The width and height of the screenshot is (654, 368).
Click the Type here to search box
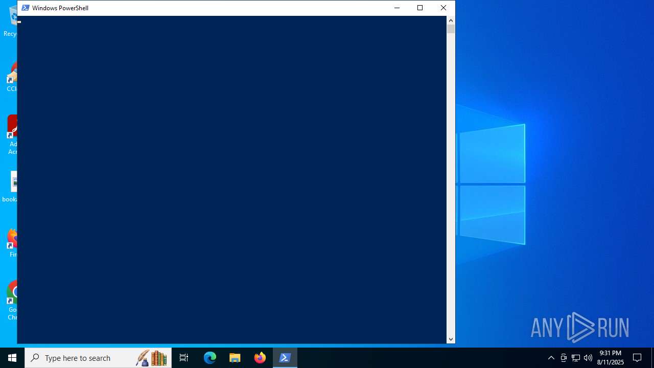click(x=98, y=358)
